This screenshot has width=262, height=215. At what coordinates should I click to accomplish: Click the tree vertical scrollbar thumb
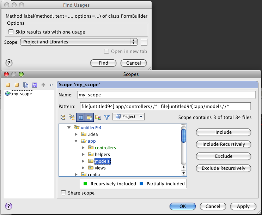(183, 136)
